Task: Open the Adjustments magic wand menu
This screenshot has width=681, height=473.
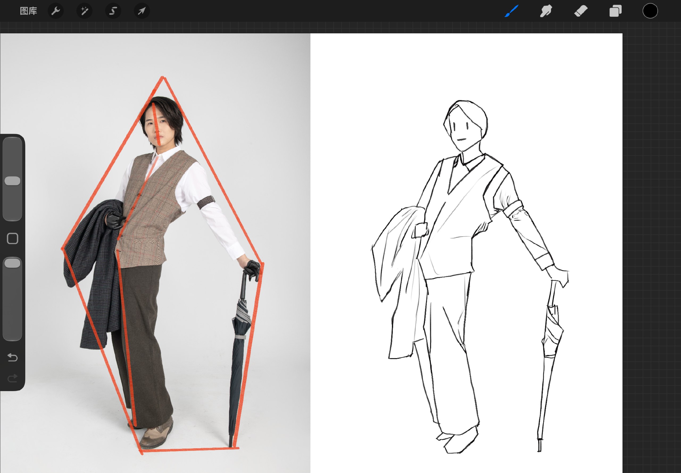Action: 85,11
